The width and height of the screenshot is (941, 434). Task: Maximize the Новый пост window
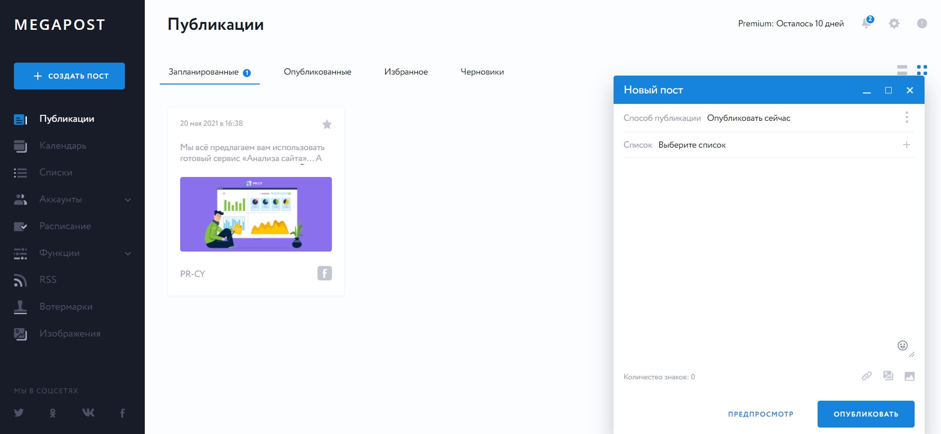(888, 90)
